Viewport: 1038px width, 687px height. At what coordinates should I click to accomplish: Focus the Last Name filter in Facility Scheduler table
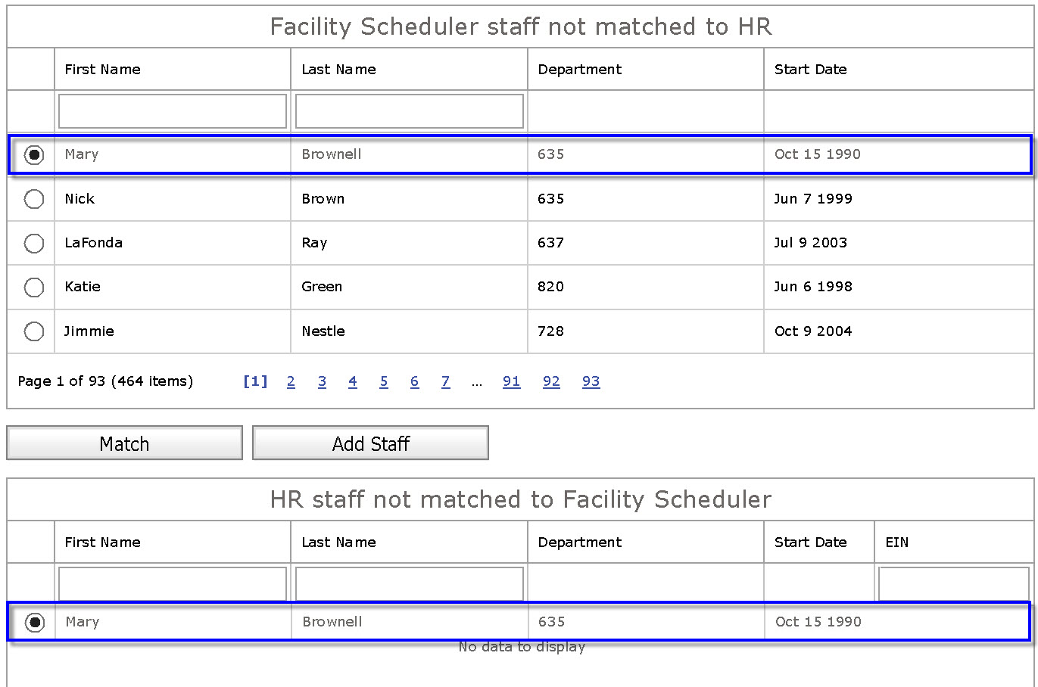[409, 111]
